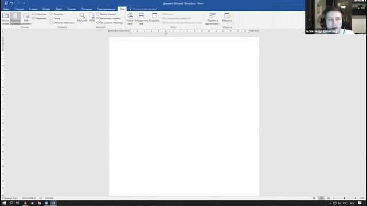Click the русский language status entry
The height and width of the screenshot is (206, 367).
pos(49,198)
